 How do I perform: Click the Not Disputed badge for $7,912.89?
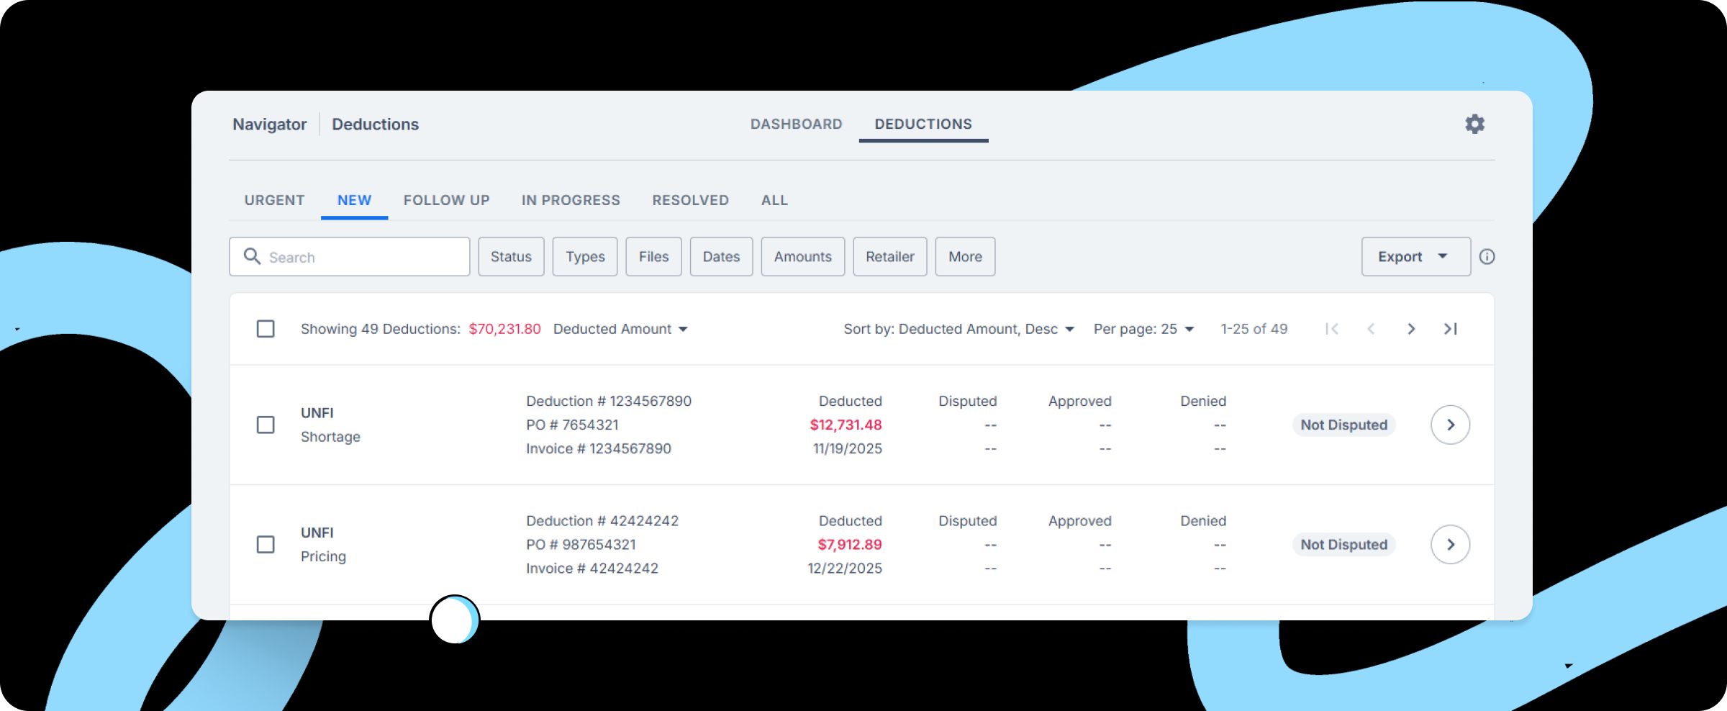(x=1343, y=544)
